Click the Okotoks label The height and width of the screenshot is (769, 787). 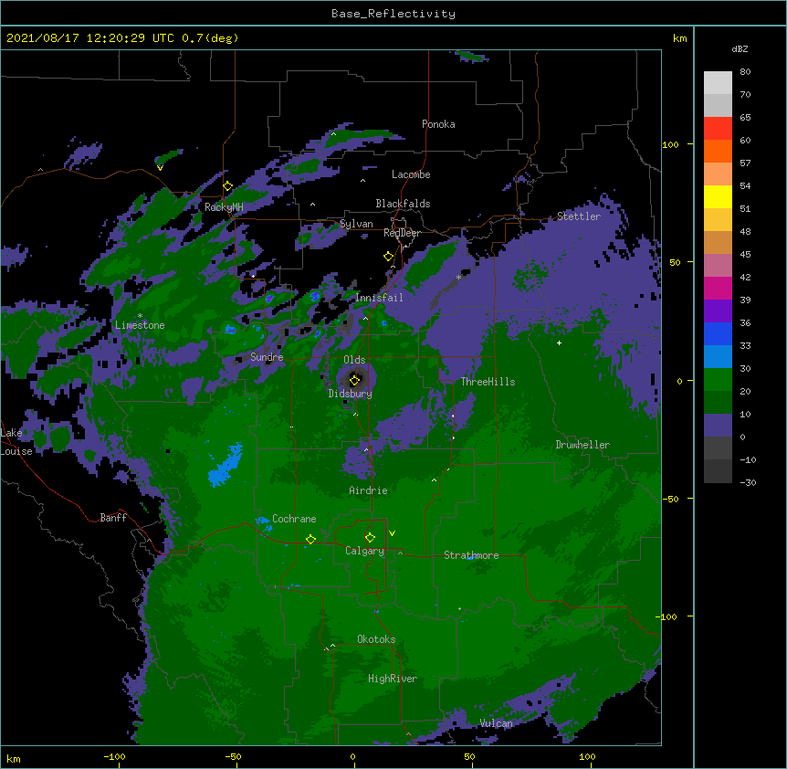[x=376, y=639]
